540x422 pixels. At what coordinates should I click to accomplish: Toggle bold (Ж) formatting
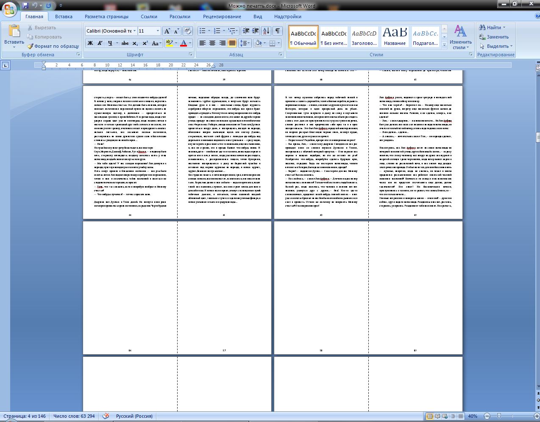pyautogui.click(x=90, y=43)
